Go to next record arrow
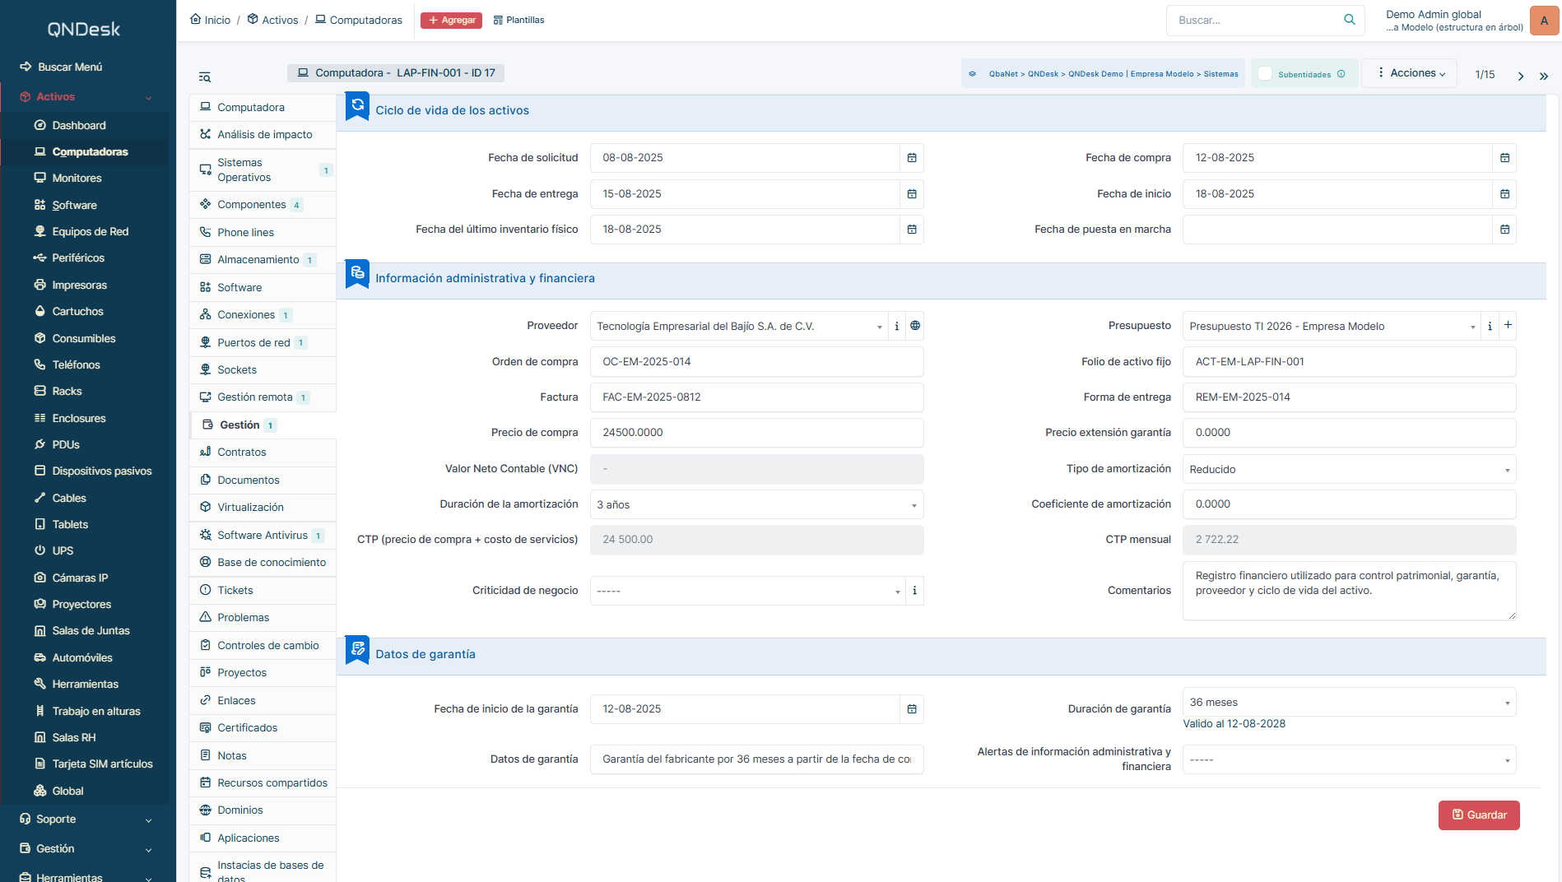1562x882 pixels. tap(1521, 76)
